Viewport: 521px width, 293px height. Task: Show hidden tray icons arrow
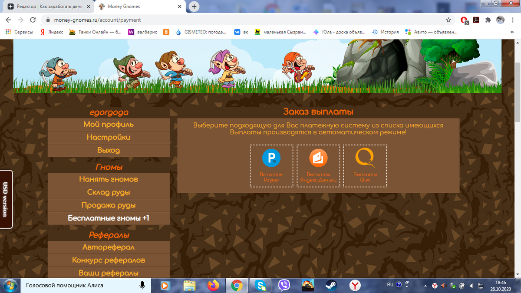425,286
